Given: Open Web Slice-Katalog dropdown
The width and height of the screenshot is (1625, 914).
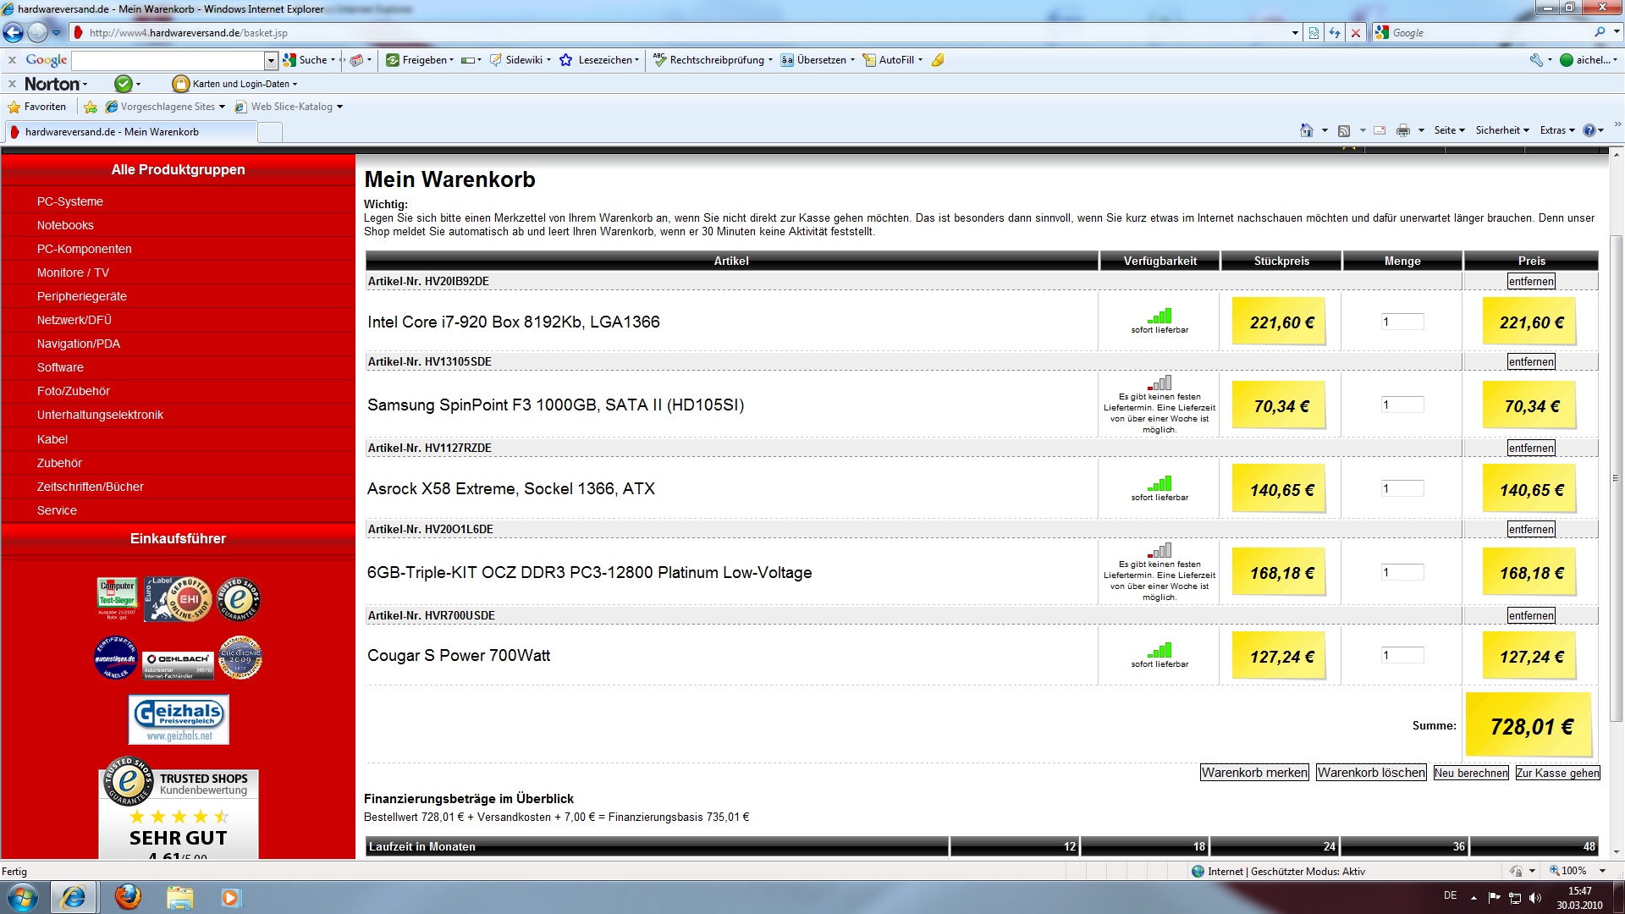Looking at the screenshot, I should [289, 107].
